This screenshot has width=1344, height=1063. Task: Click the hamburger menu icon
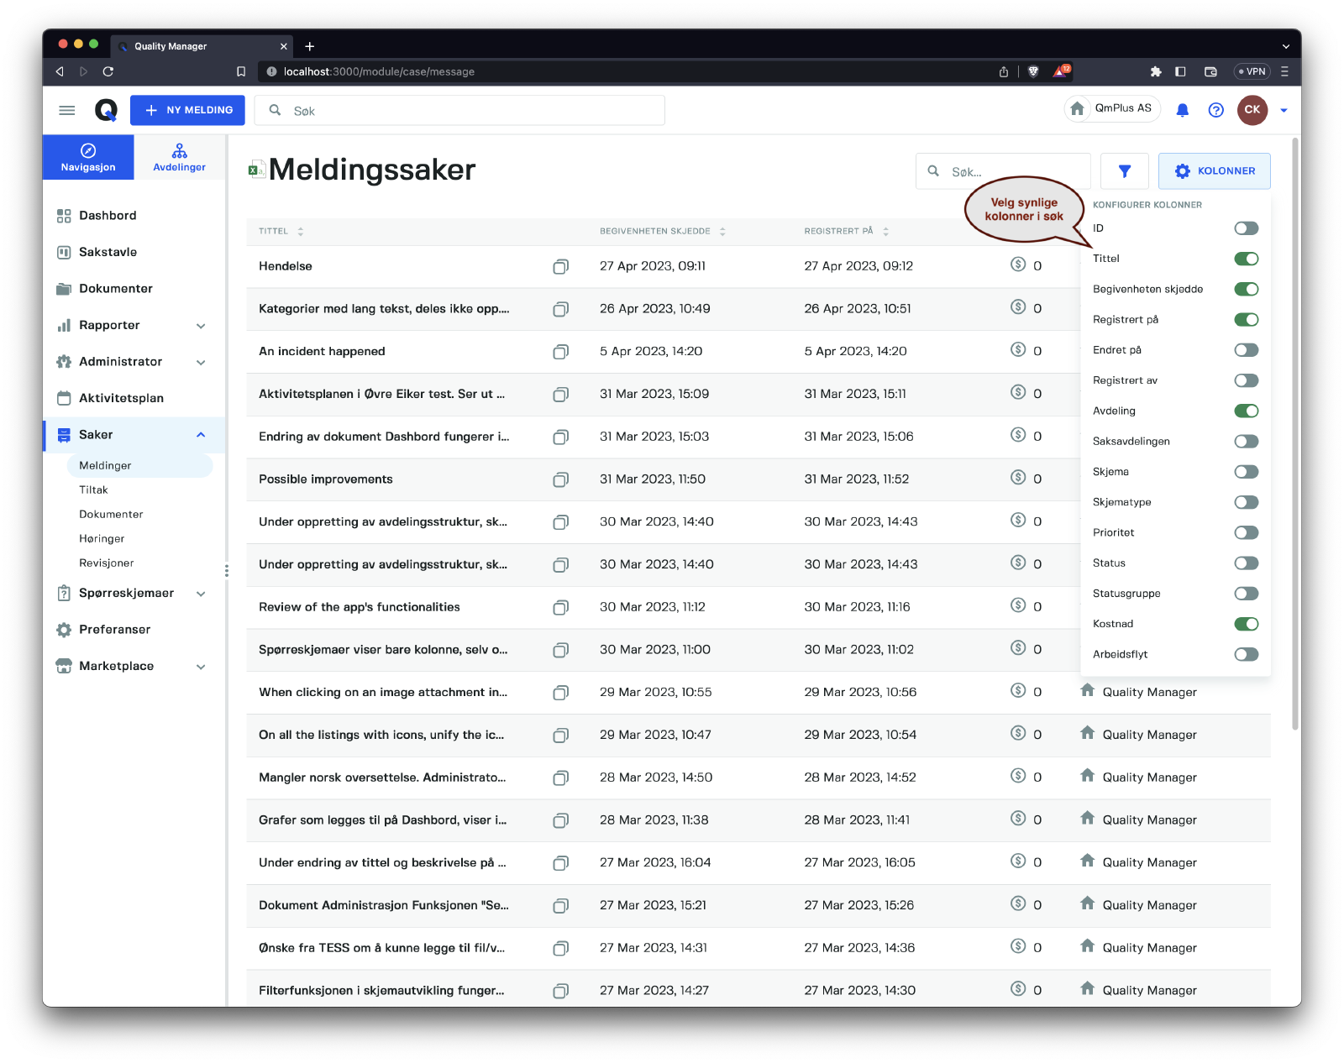(x=67, y=110)
